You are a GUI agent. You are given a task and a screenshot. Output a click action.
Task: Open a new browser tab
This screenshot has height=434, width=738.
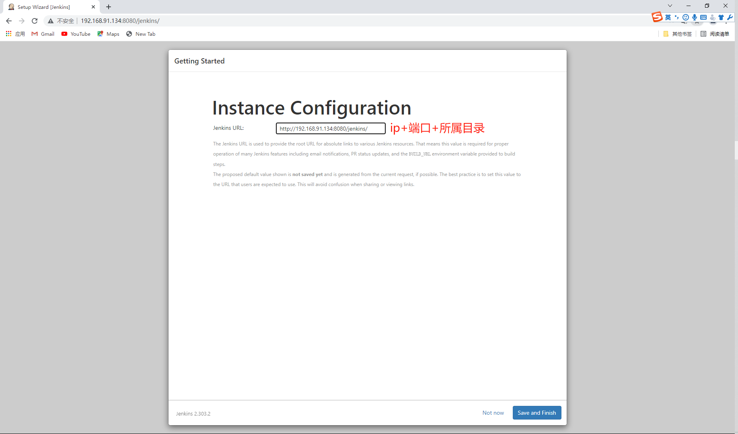(109, 7)
